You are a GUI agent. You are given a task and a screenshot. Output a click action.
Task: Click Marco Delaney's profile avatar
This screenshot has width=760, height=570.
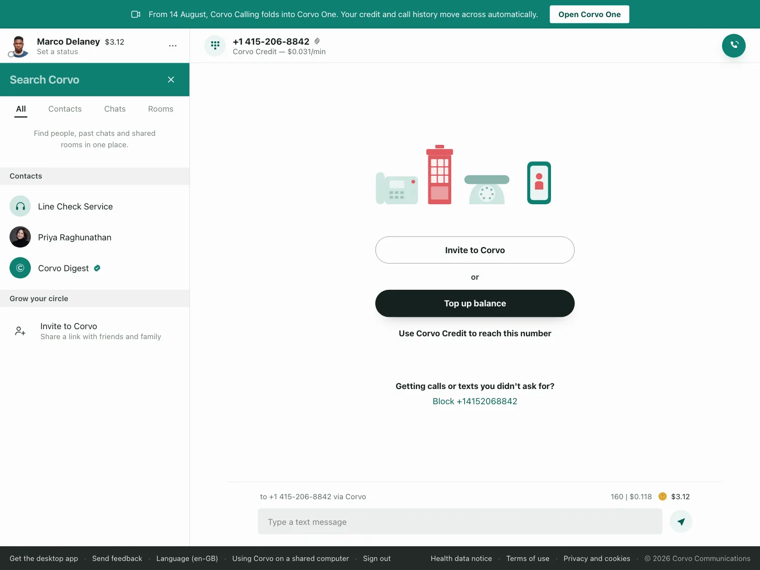19,46
